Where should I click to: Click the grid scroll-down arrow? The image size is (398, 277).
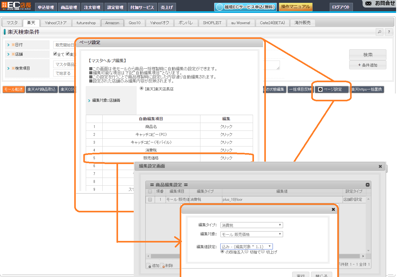coord(368,251)
